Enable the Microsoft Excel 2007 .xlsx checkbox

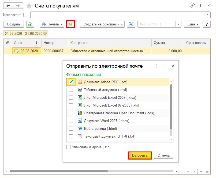(x=71, y=98)
